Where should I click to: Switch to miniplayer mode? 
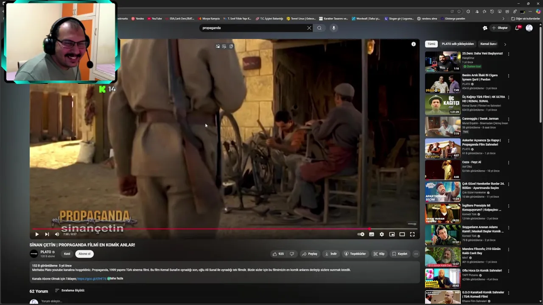[392, 234]
